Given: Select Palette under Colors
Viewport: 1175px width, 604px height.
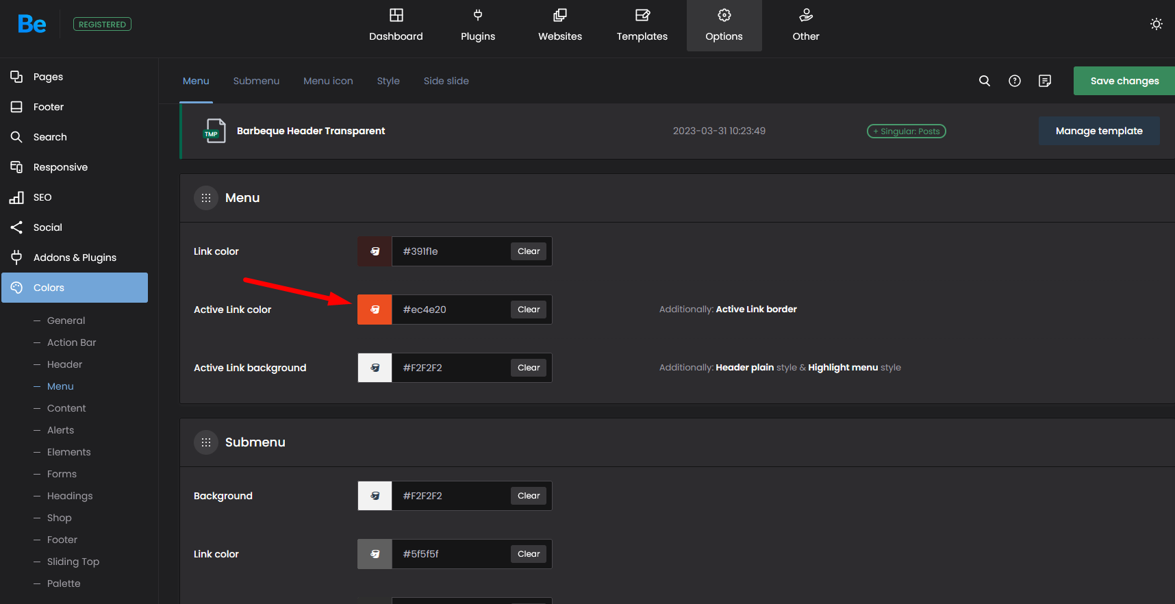Looking at the screenshot, I should click(x=64, y=583).
